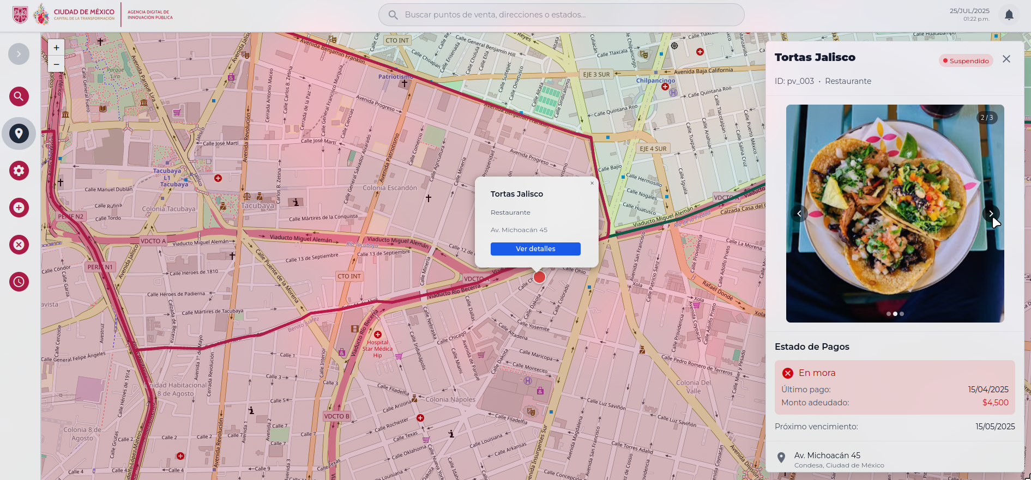This screenshot has width=1031, height=480.
Task: Click the search magnifier icon in top bar
Action: pos(393,15)
